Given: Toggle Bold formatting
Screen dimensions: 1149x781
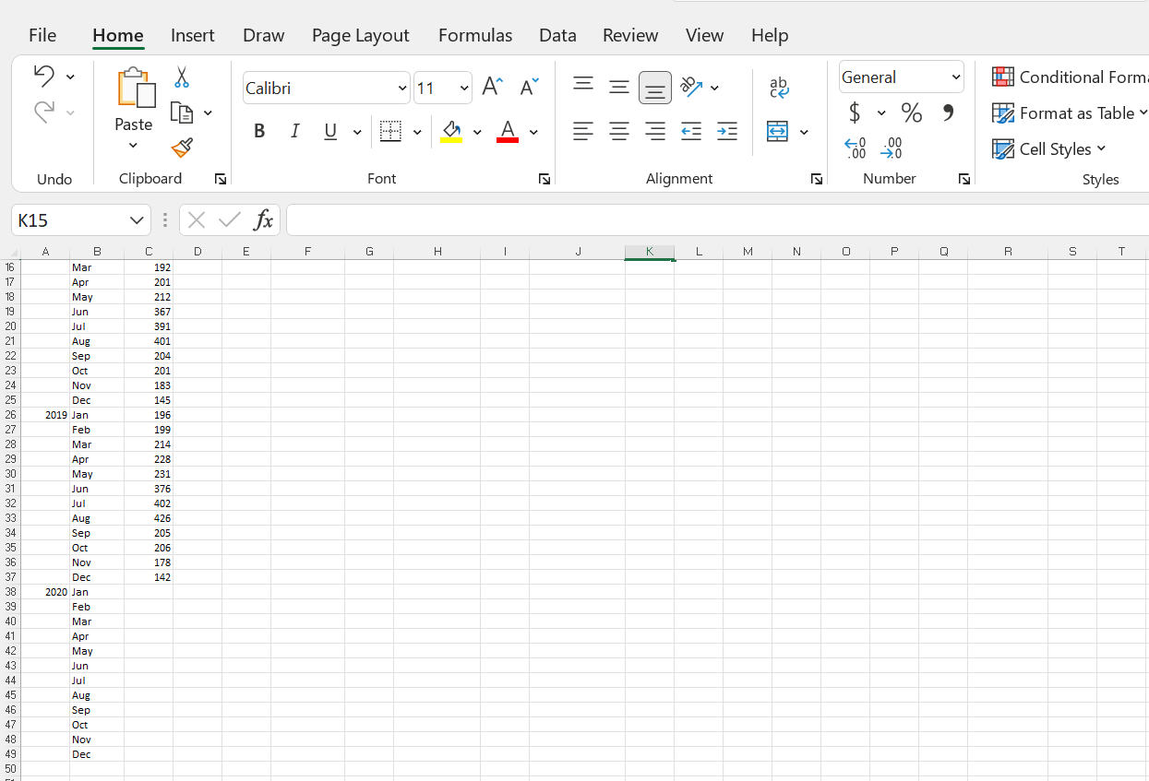Looking at the screenshot, I should (x=259, y=132).
